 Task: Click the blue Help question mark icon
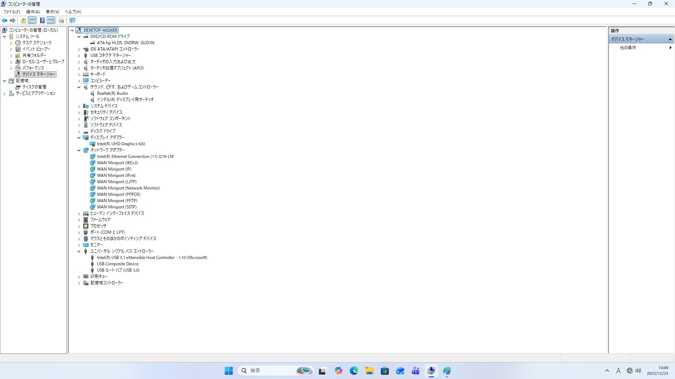pyautogui.click(x=42, y=20)
